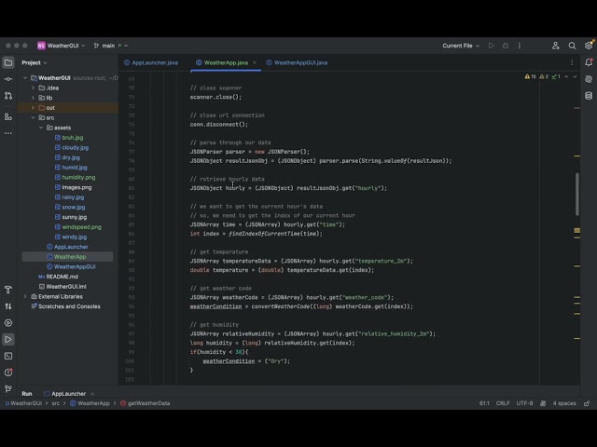
Task: Expand the .idea folder
Action: [x=34, y=88]
